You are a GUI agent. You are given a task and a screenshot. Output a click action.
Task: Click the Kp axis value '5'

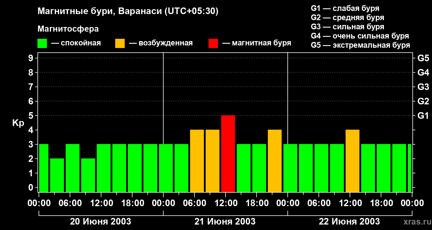point(31,116)
